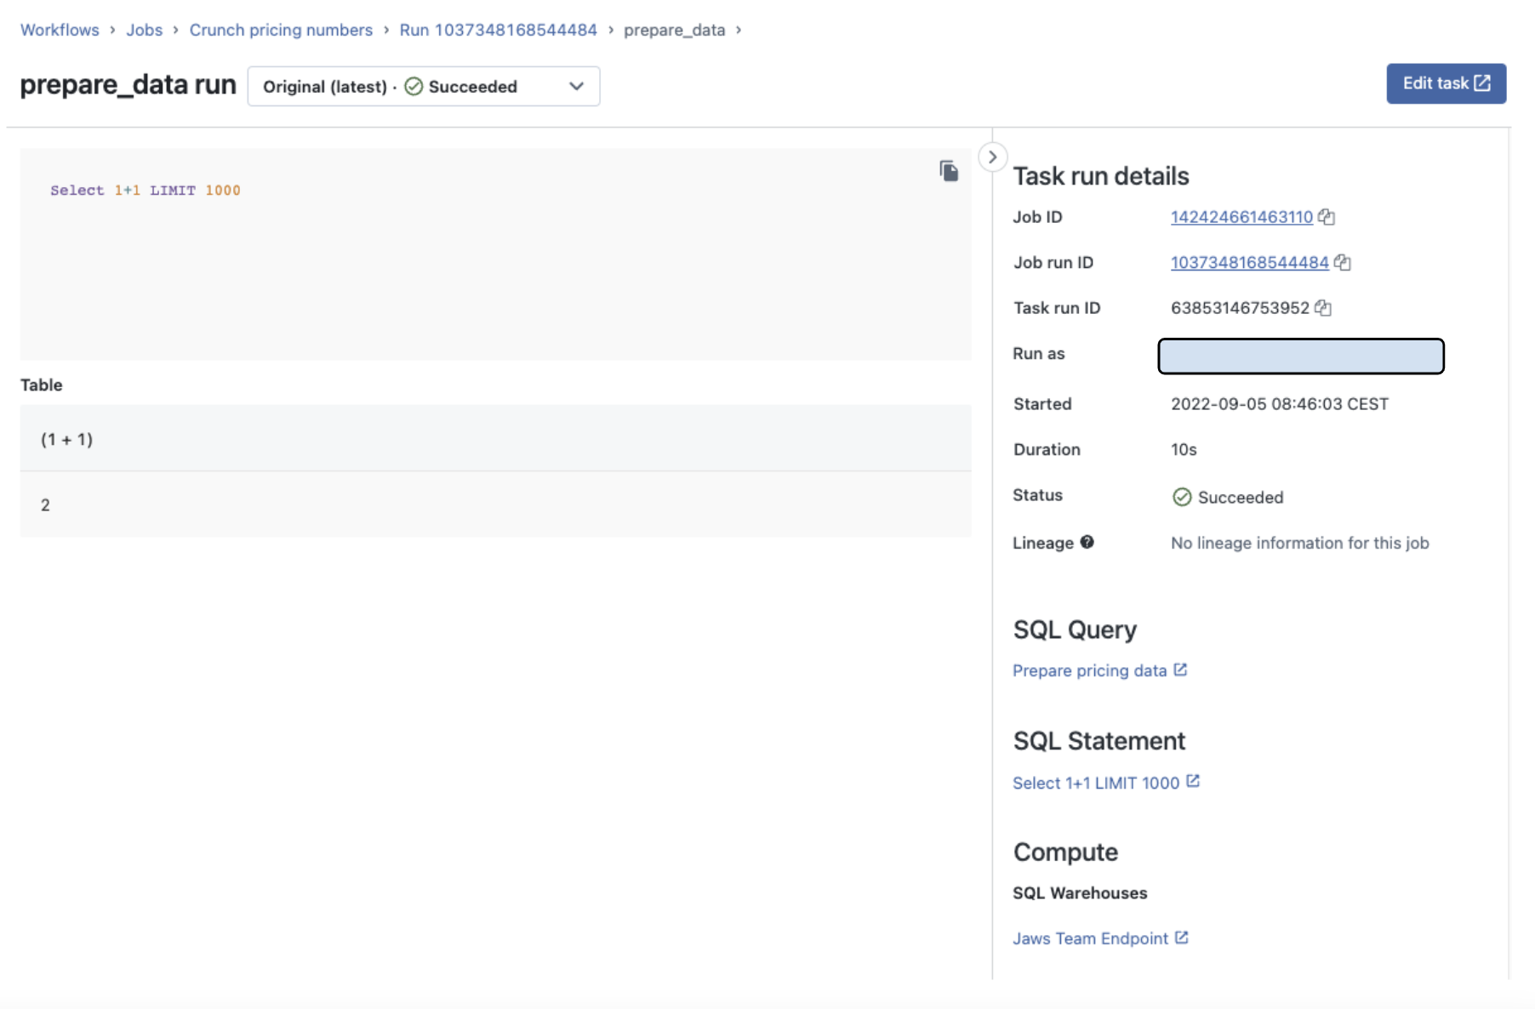The image size is (1535, 1009).
Task: Open Job run ID 1037348168544484 link
Action: point(1249,263)
